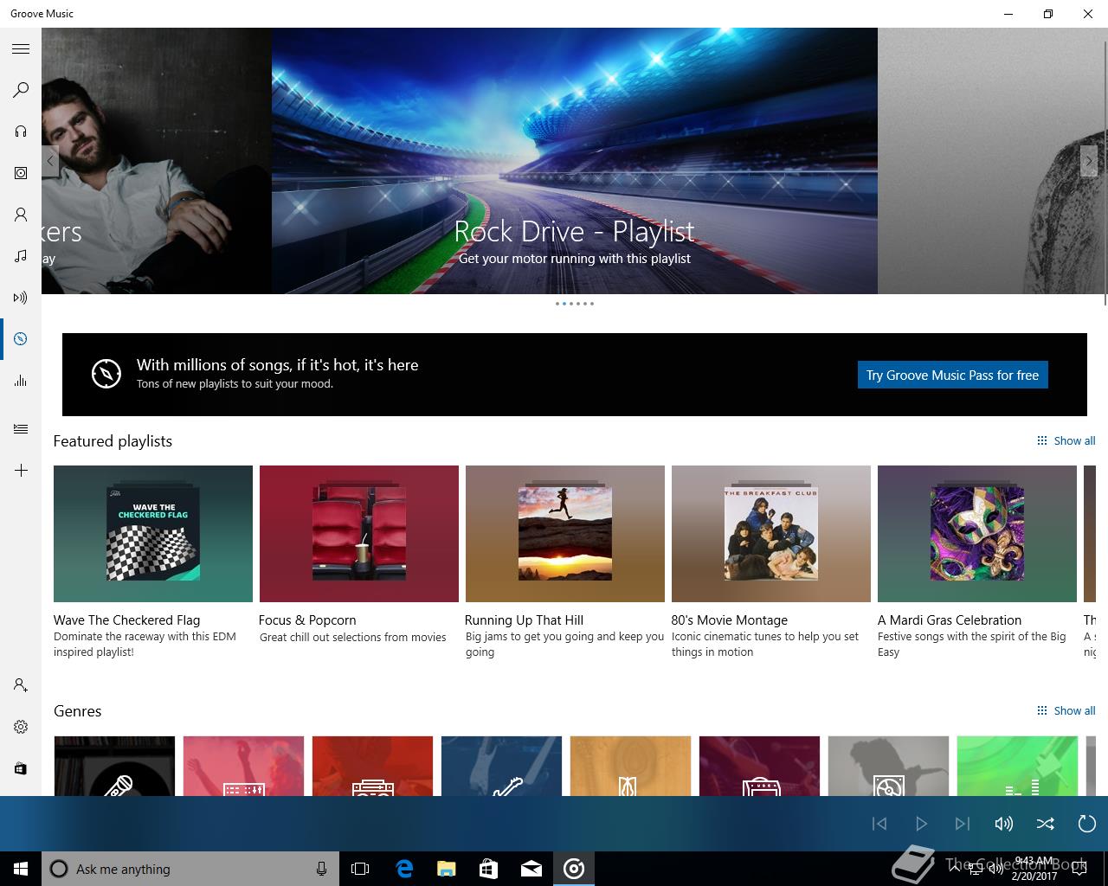Image resolution: width=1108 pixels, height=886 pixels.
Task: Click the Wave The Checkered Flag title
Action: click(126, 620)
